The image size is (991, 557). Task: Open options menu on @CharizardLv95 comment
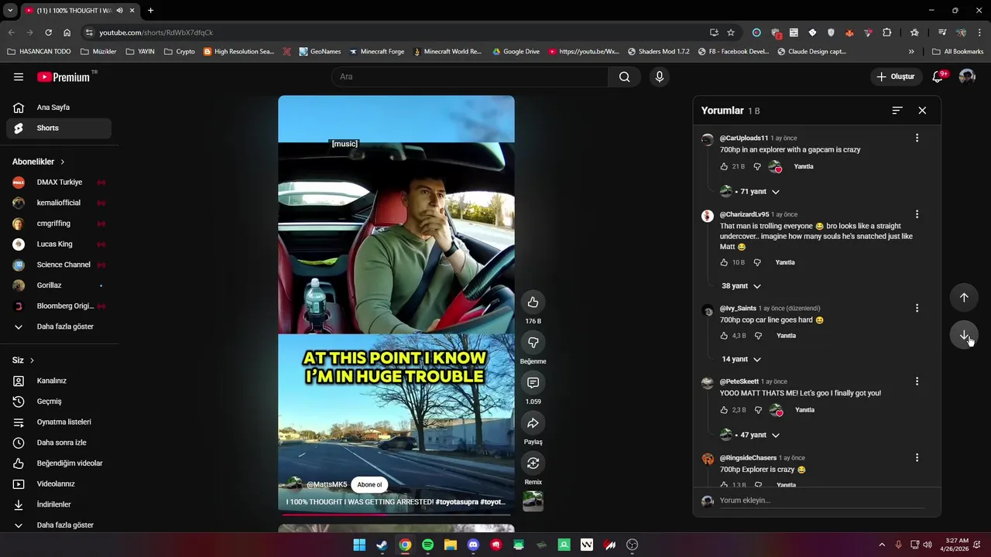point(917,214)
